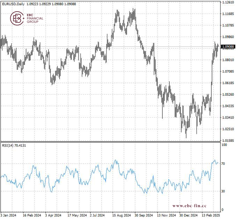This screenshot has width=236, height=219.
Task: Click the current price tag 1.09088
Action: tap(228, 47)
